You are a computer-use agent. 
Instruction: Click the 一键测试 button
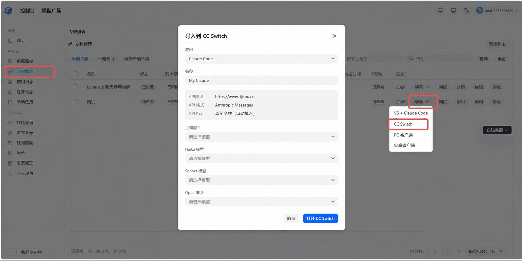106,59
